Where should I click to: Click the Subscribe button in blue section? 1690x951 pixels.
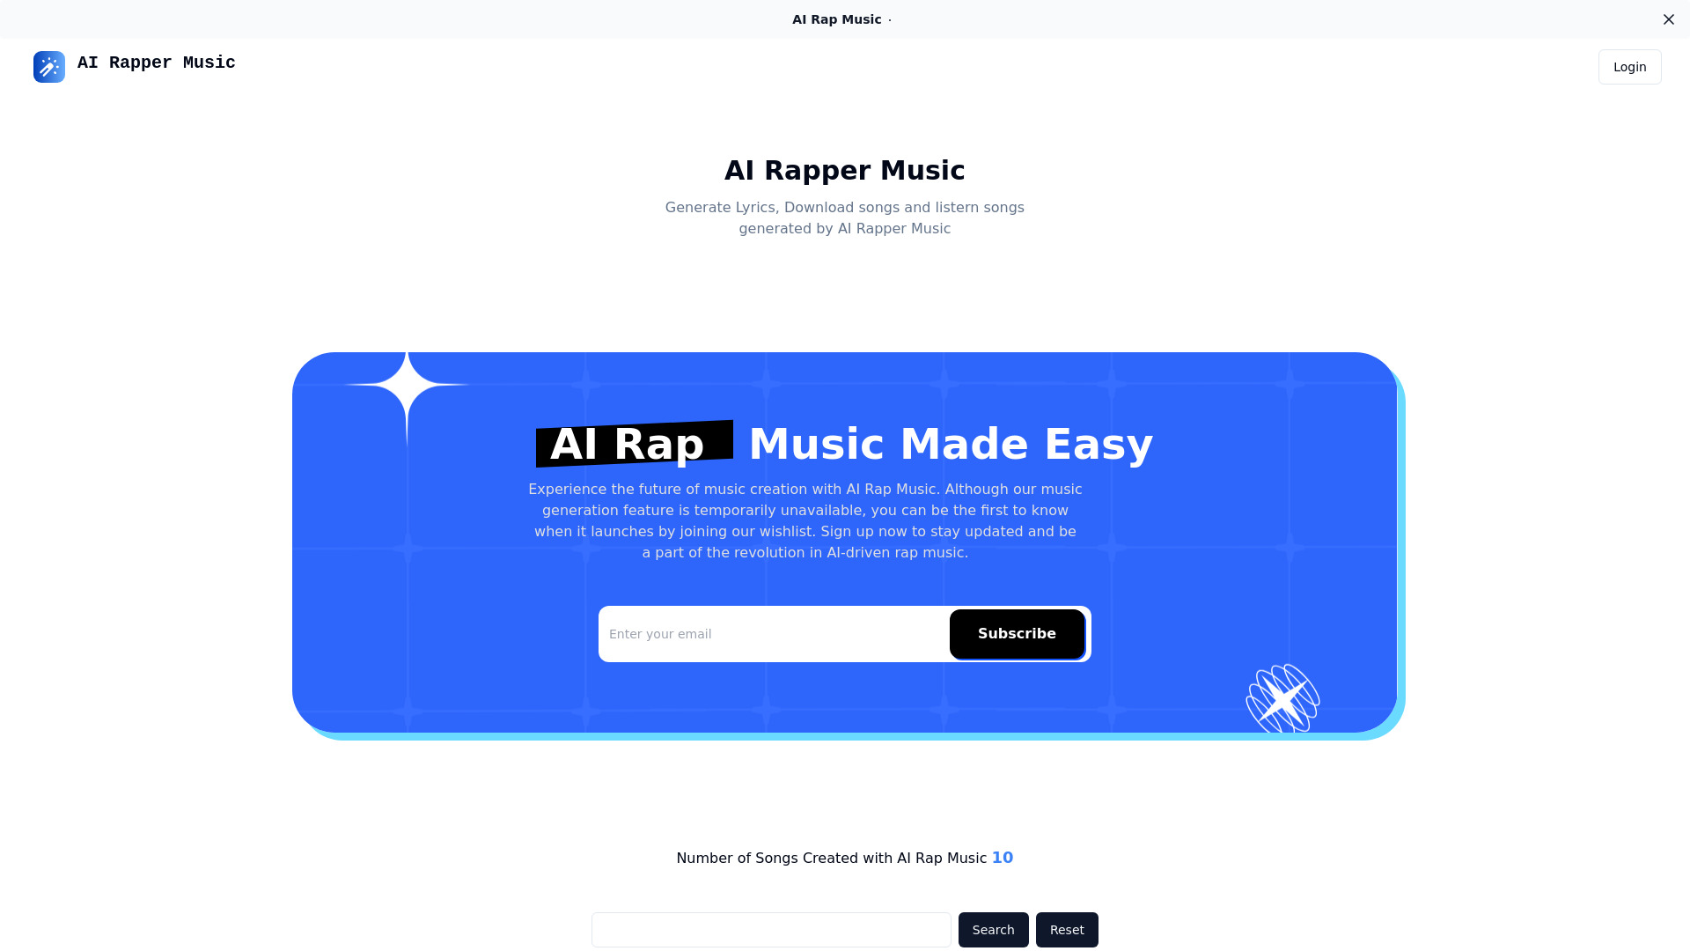point(1017,633)
